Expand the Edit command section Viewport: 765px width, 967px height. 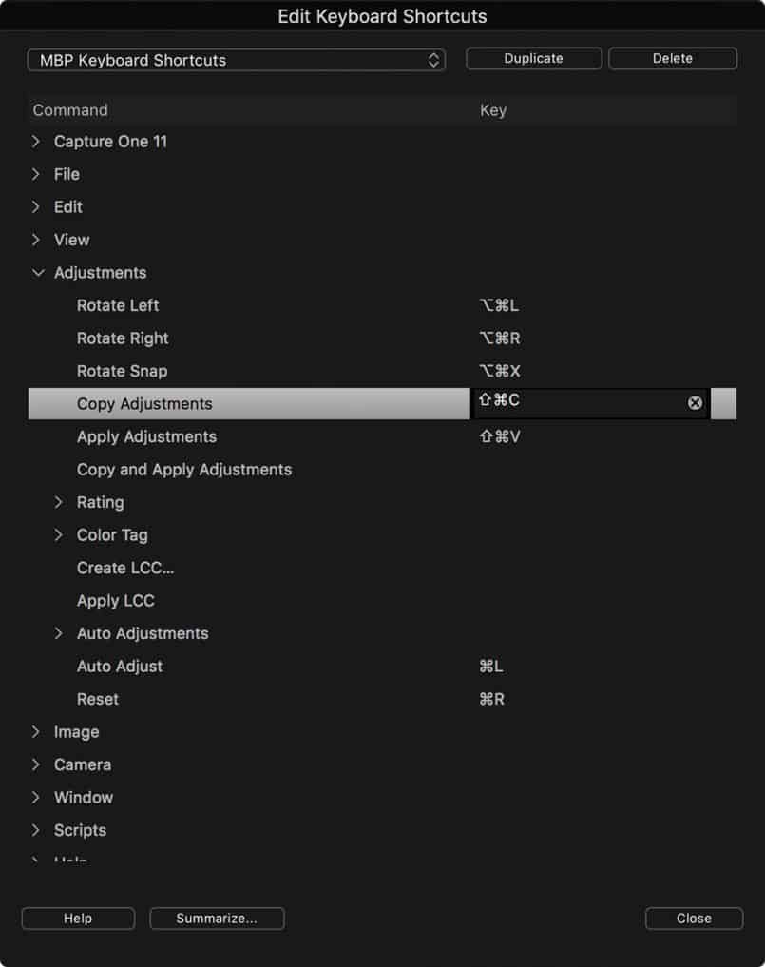(35, 206)
